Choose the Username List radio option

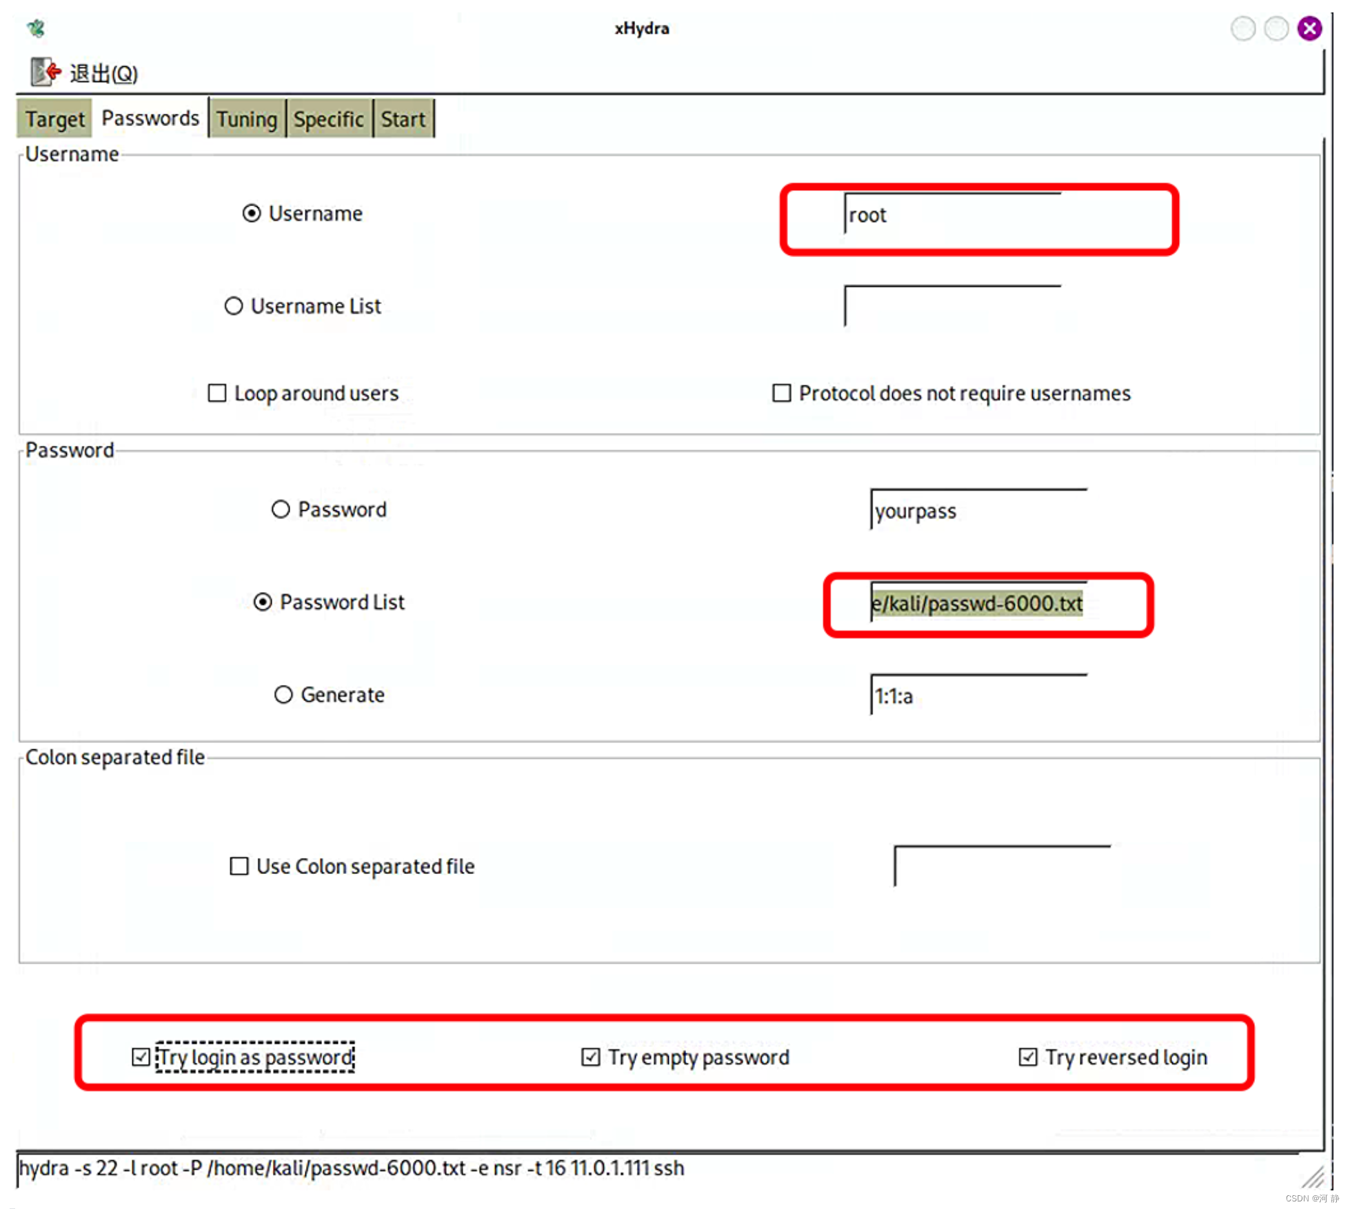tap(234, 305)
